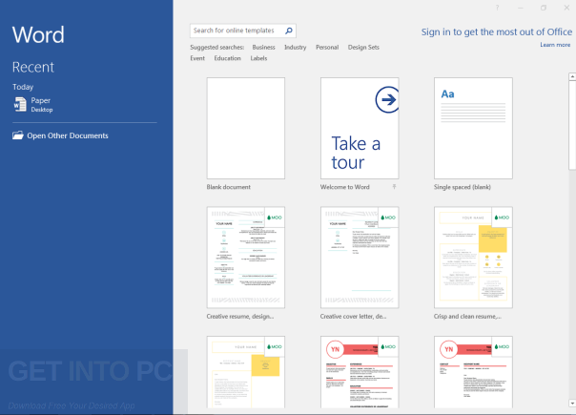Click the Creative resume, design... label

tap(240, 316)
